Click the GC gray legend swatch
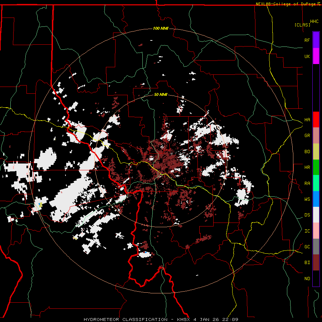The width and height of the screenshot is (322, 322). coord(316,247)
